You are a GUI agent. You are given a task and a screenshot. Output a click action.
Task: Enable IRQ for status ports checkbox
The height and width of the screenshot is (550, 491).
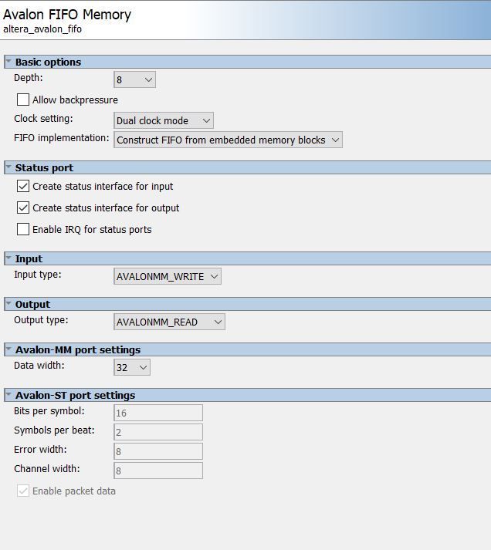click(23, 229)
